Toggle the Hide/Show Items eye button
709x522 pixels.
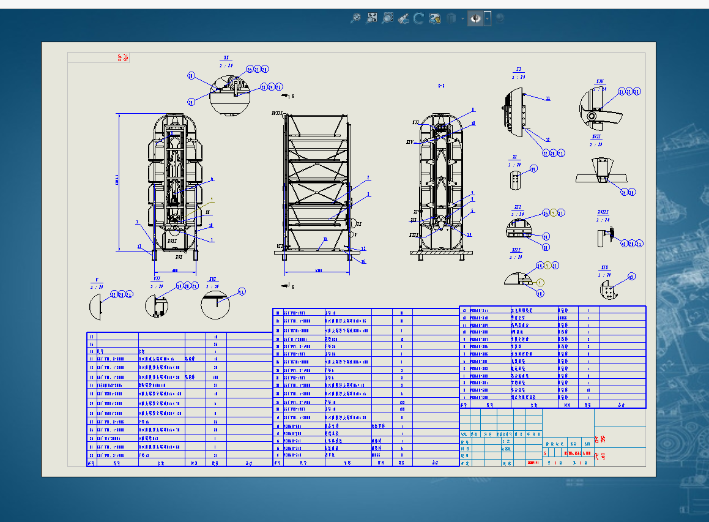[x=475, y=18]
